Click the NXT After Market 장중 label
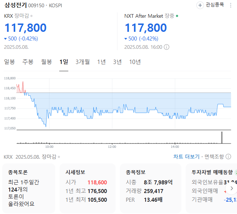The image size is (237, 214). click(149, 16)
